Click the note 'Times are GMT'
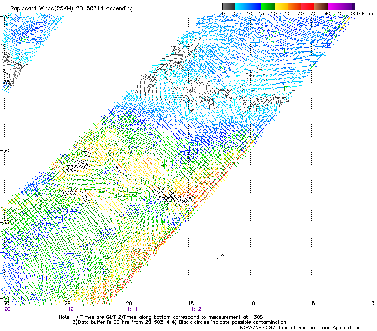This screenshot has height=331, width=377. 98,317
